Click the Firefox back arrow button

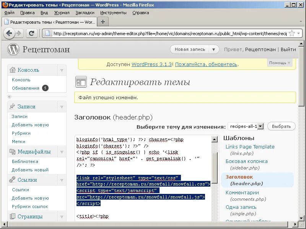point(9,34)
